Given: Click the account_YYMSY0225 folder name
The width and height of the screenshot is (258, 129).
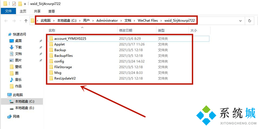Looking at the screenshot, I should 70,38.
